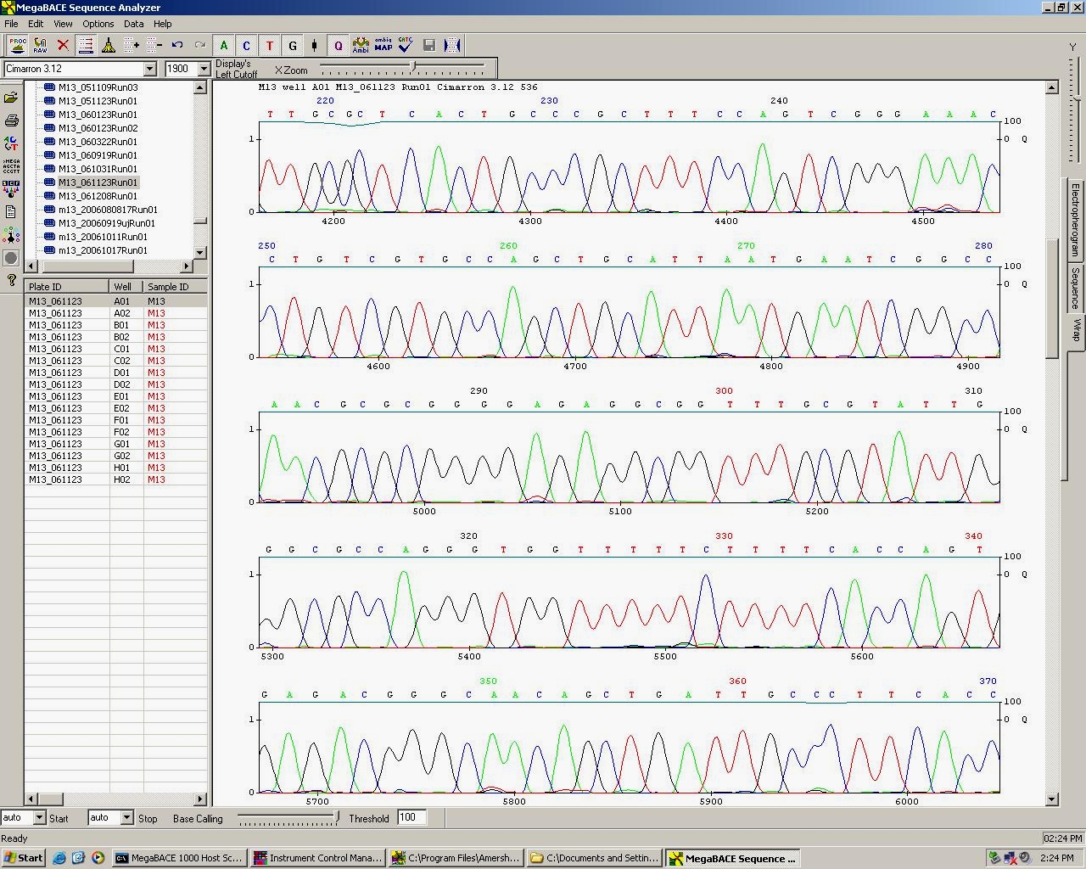The width and height of the screenshot is (1086, 869).
Task: Switch to MegaBACE 1000 Host Scan taskbar button
Action: (x=178, y=858)
